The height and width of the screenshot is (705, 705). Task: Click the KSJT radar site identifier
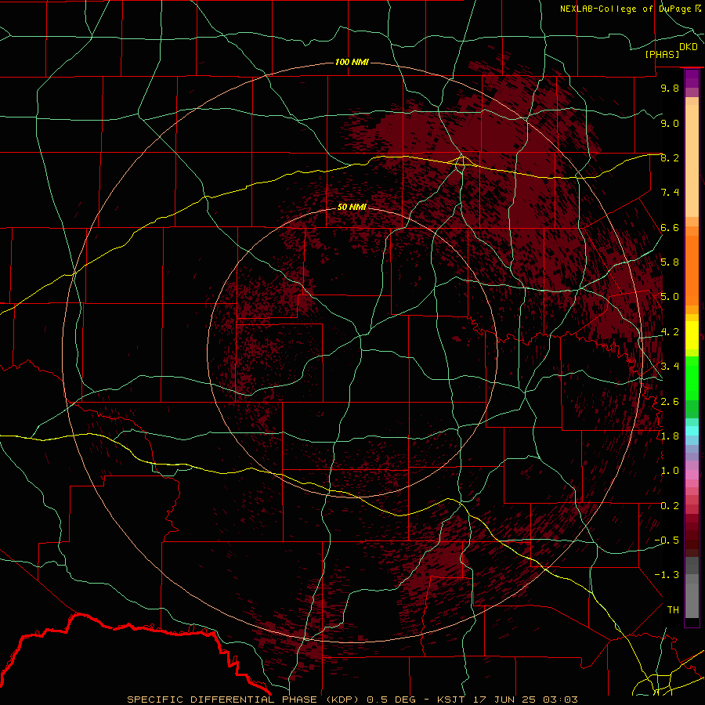[x=452, y=700]
